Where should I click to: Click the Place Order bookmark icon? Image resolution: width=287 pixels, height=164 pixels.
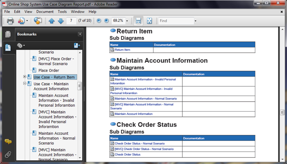click(x=34, y=70)
